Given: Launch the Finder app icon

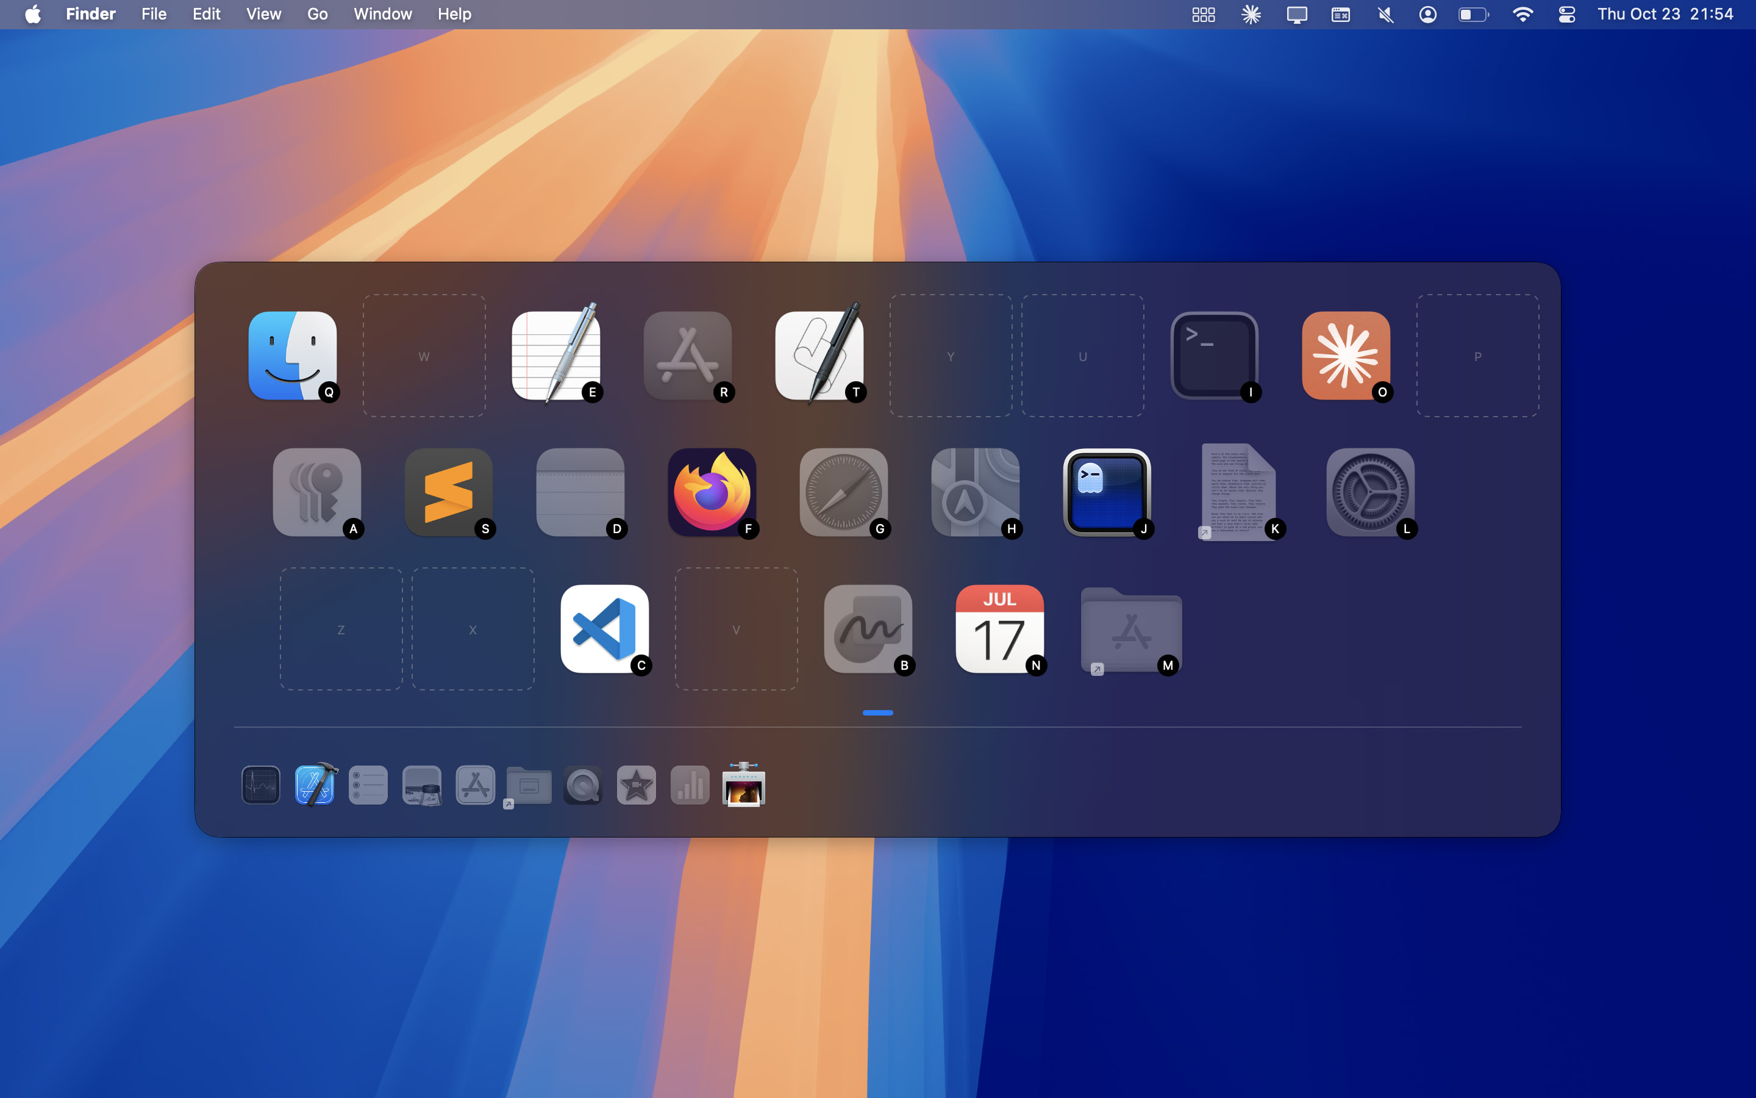Looking at the screenshot, I should click(293, 356).
